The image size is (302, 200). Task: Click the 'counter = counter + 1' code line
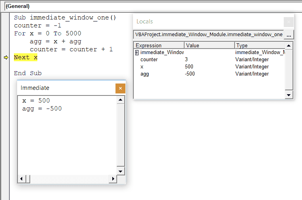[71, 49]
